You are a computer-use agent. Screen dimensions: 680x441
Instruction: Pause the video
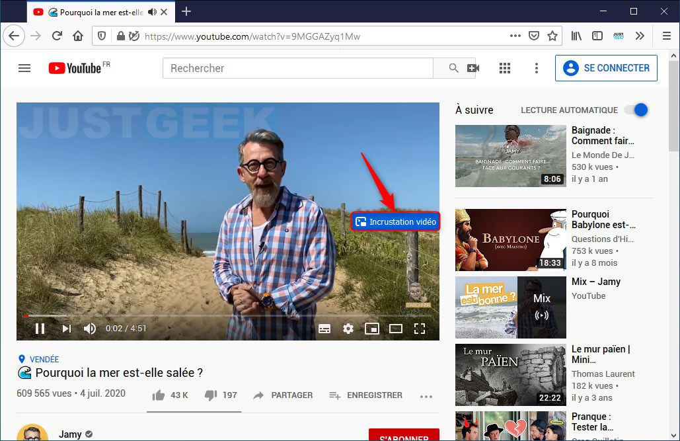pyautogui.click(x=40, y=329)
